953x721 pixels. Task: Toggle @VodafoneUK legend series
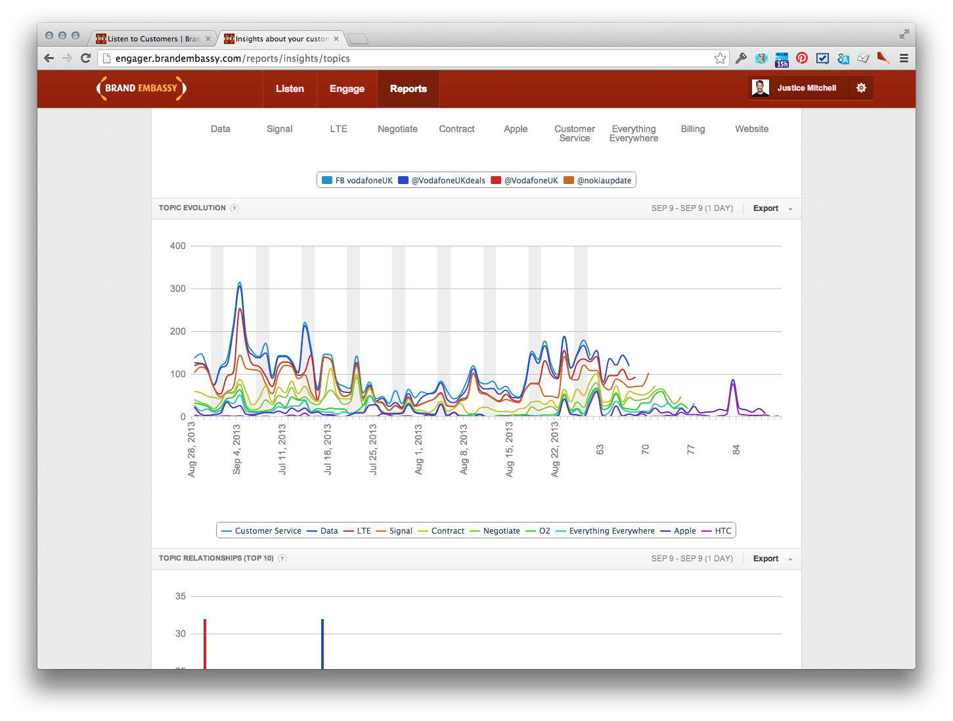click(525, 181)
